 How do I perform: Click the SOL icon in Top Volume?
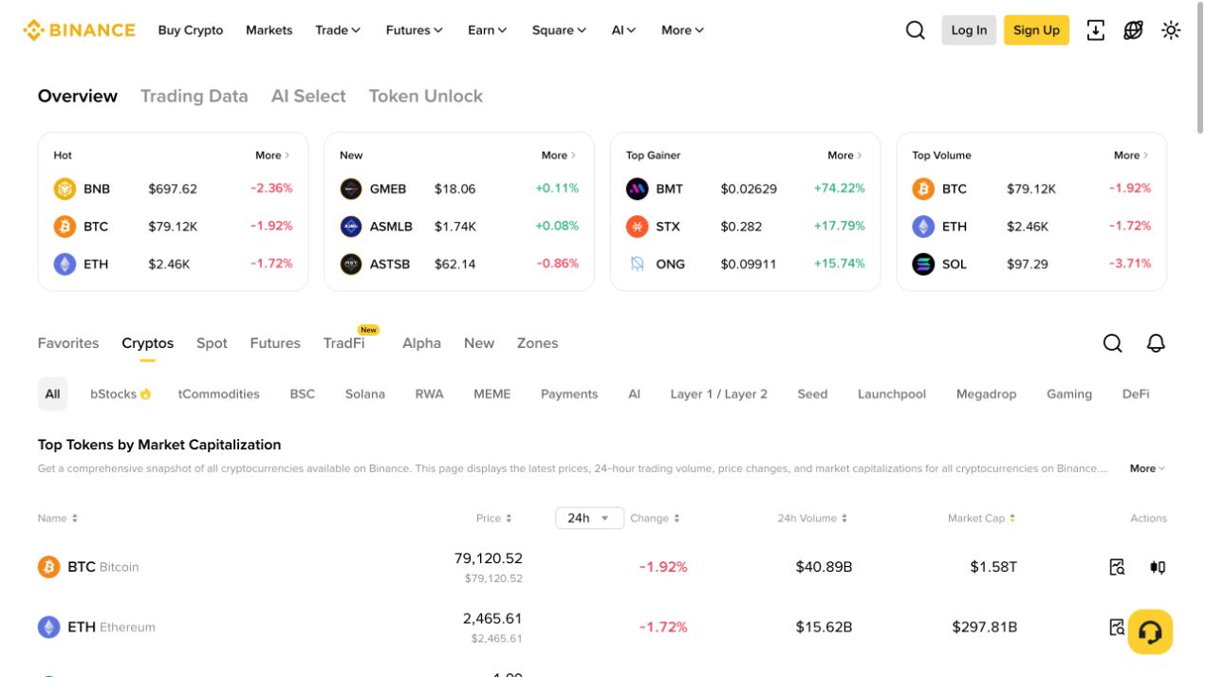coord(923,265)
